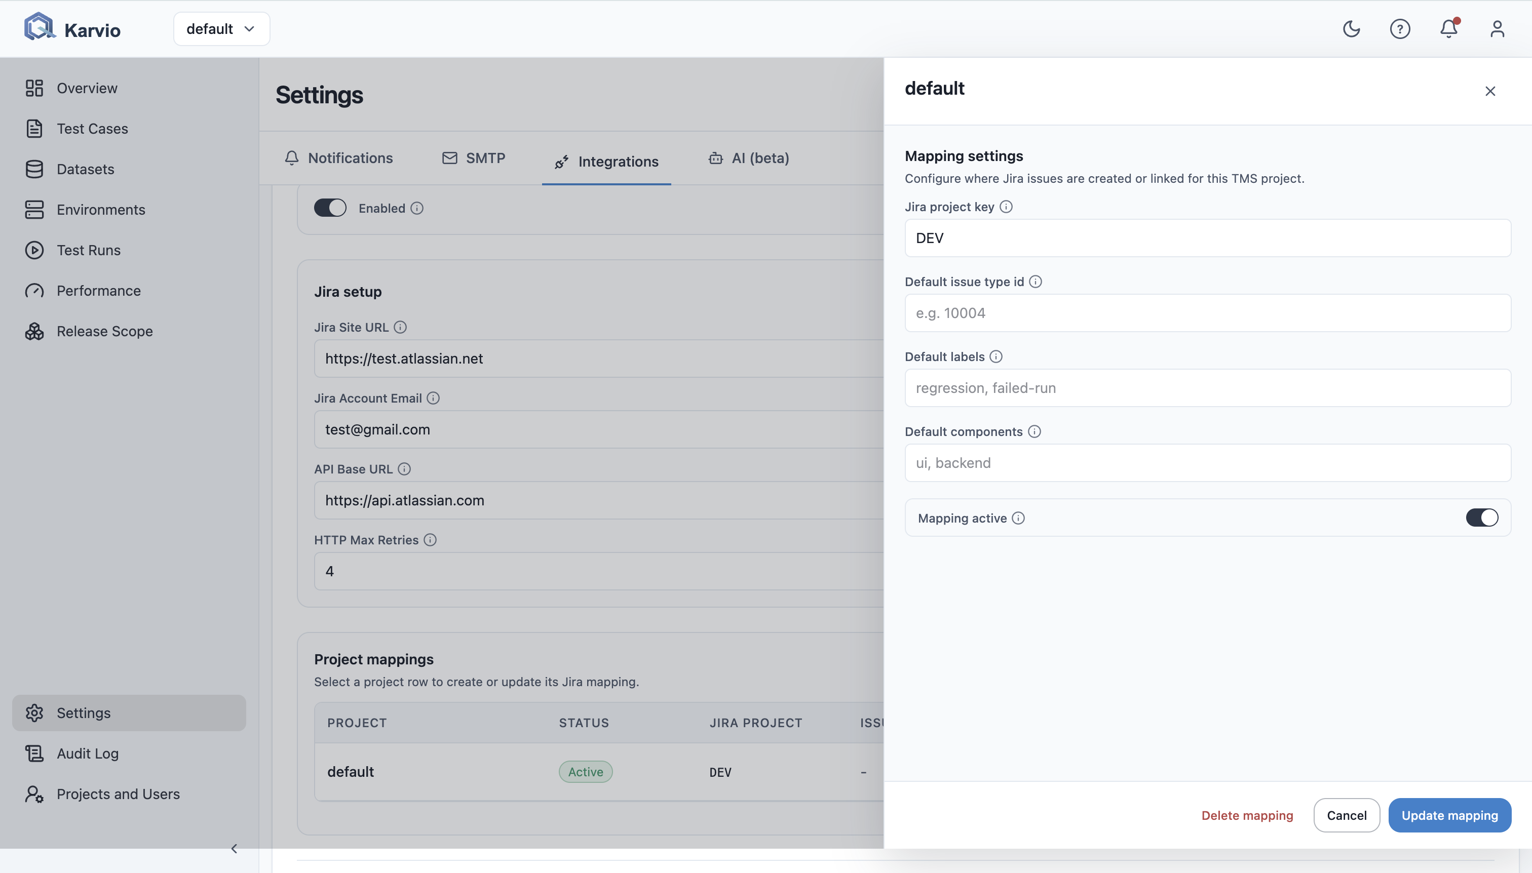Screen dimensions: 1532x873
Task: Click Update mapping button
Action: (1449, 815)
